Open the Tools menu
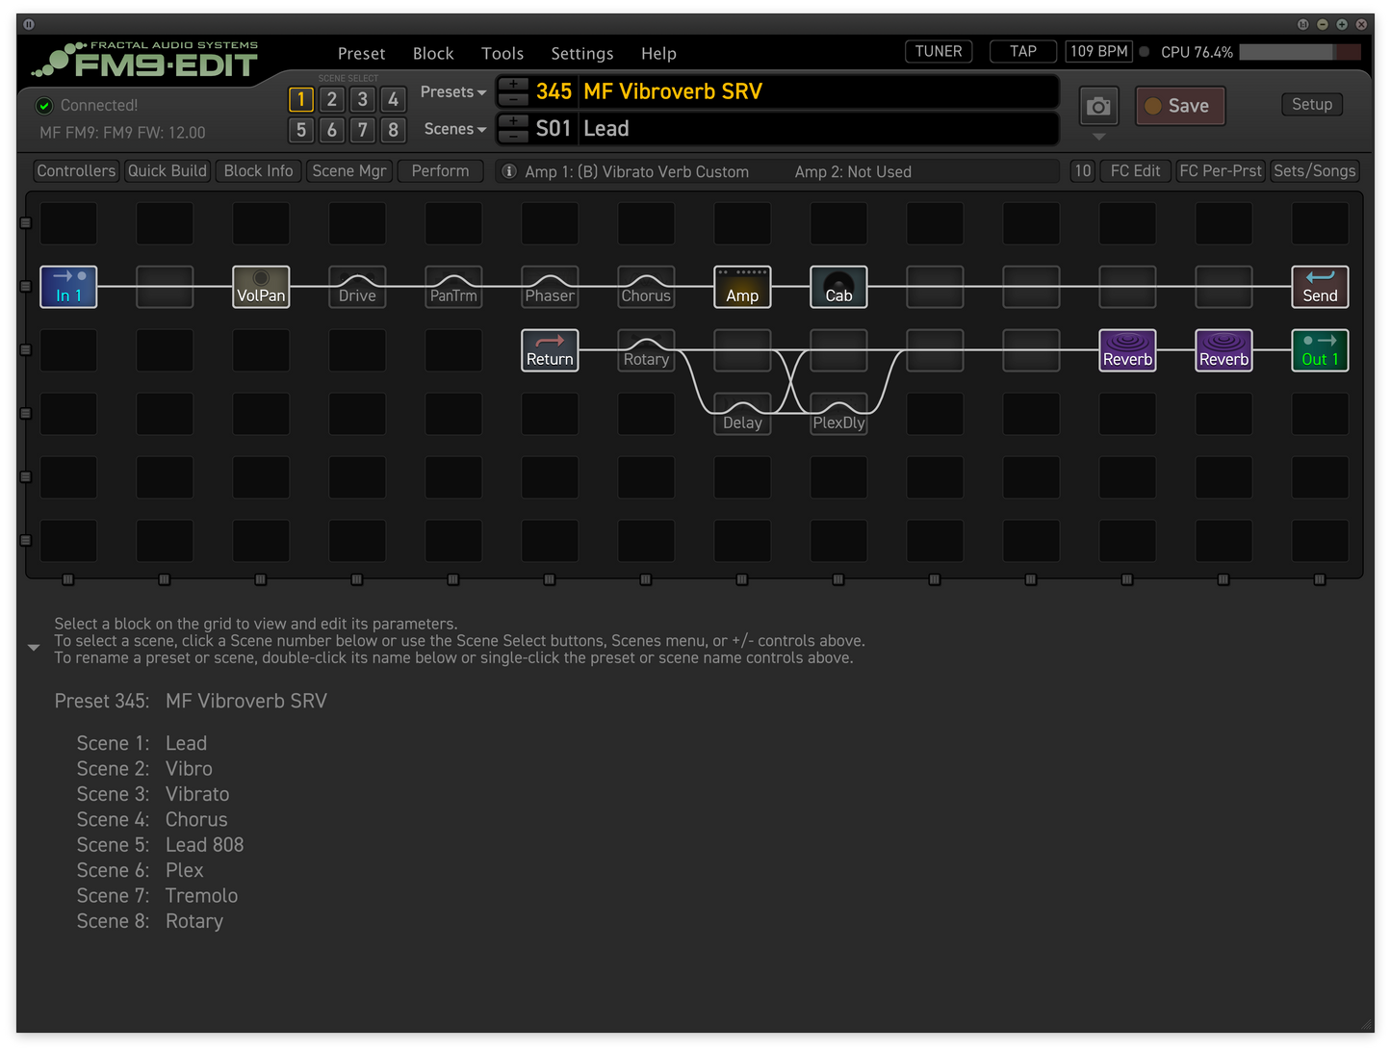 (502, 54)
